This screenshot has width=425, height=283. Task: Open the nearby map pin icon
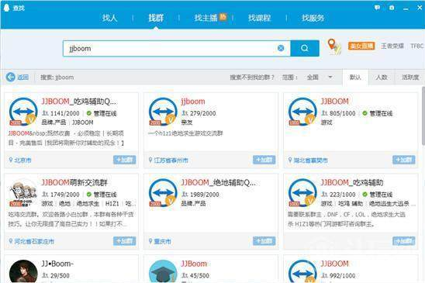(334, 47)
